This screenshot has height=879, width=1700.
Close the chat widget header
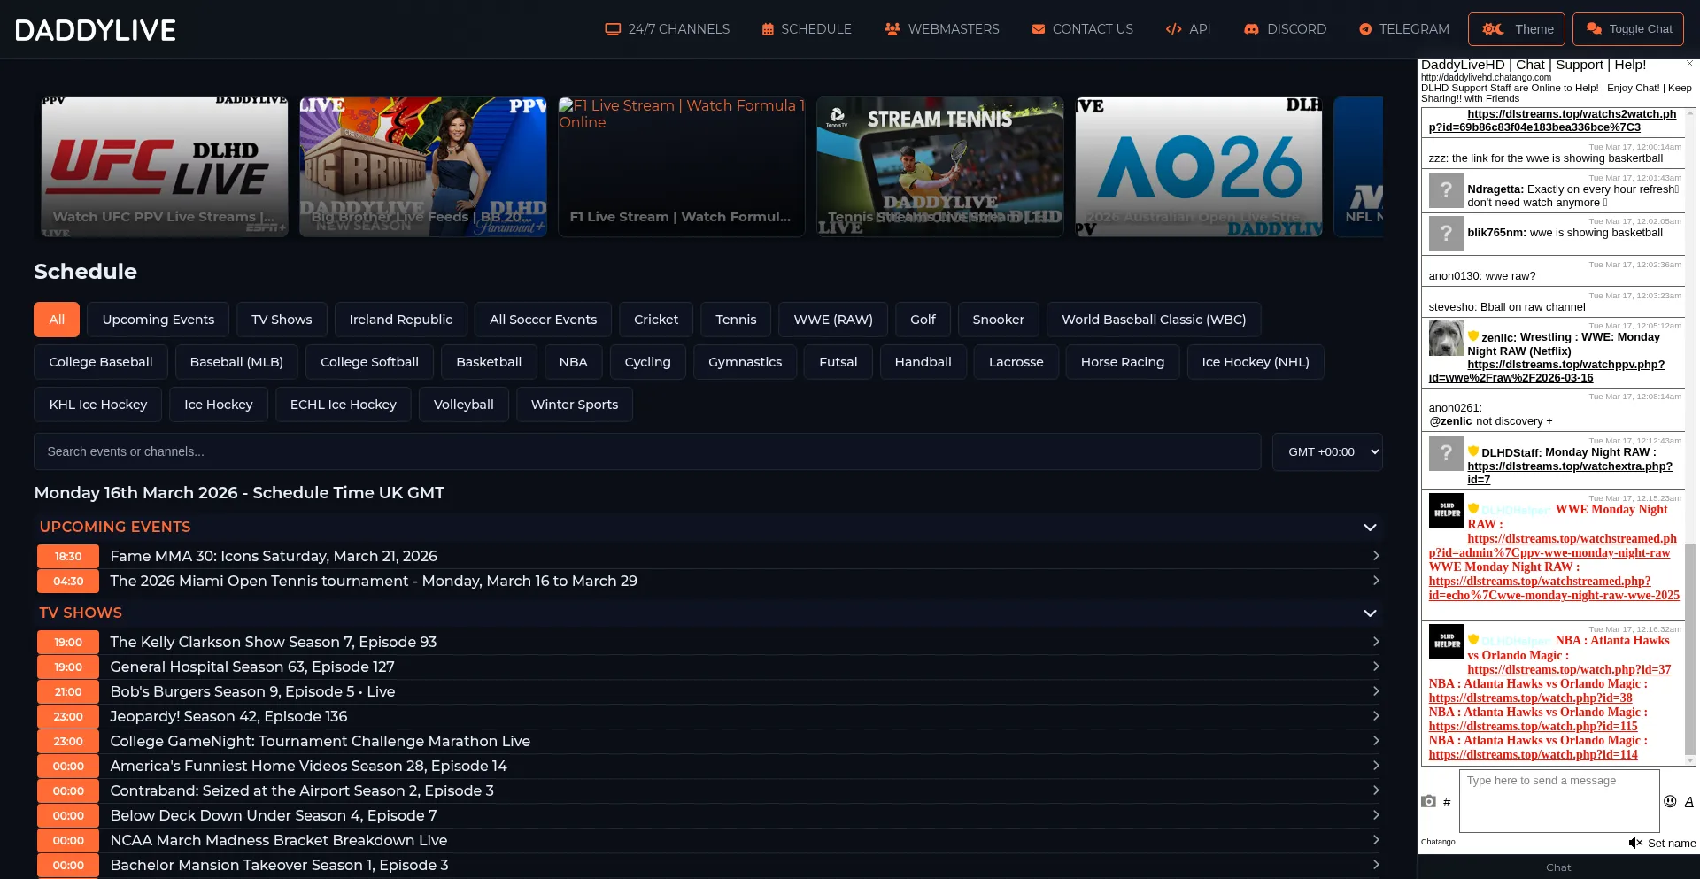tap(1689, 64)
